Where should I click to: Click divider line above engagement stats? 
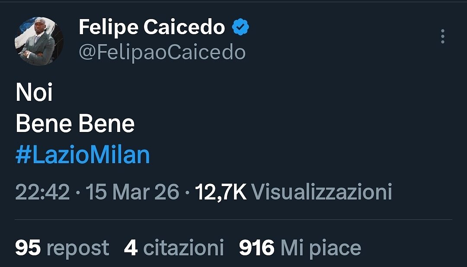tap(233, 219)
